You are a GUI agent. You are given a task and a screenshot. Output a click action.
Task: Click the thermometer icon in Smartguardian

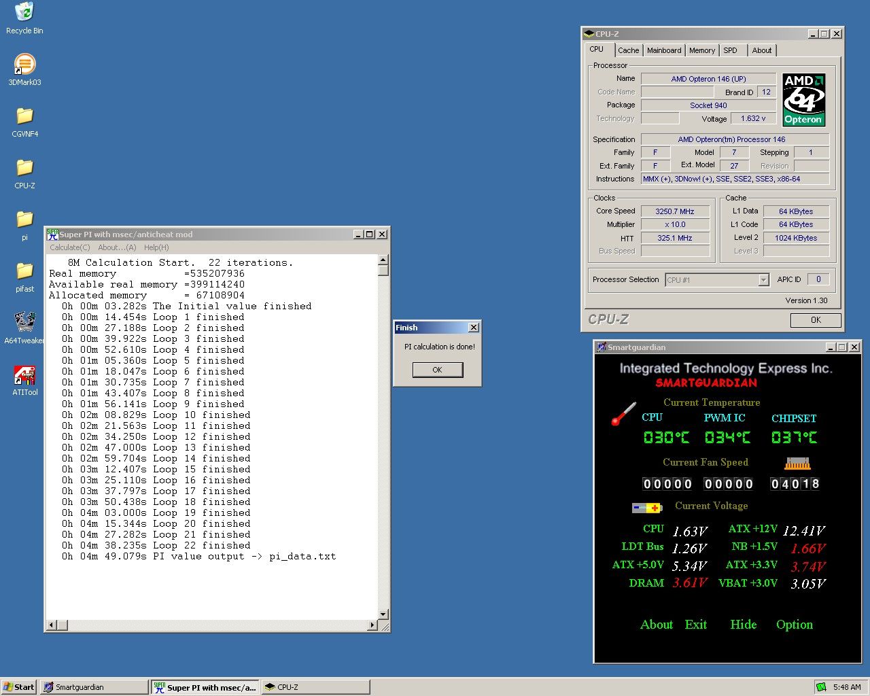coord(623,413)
